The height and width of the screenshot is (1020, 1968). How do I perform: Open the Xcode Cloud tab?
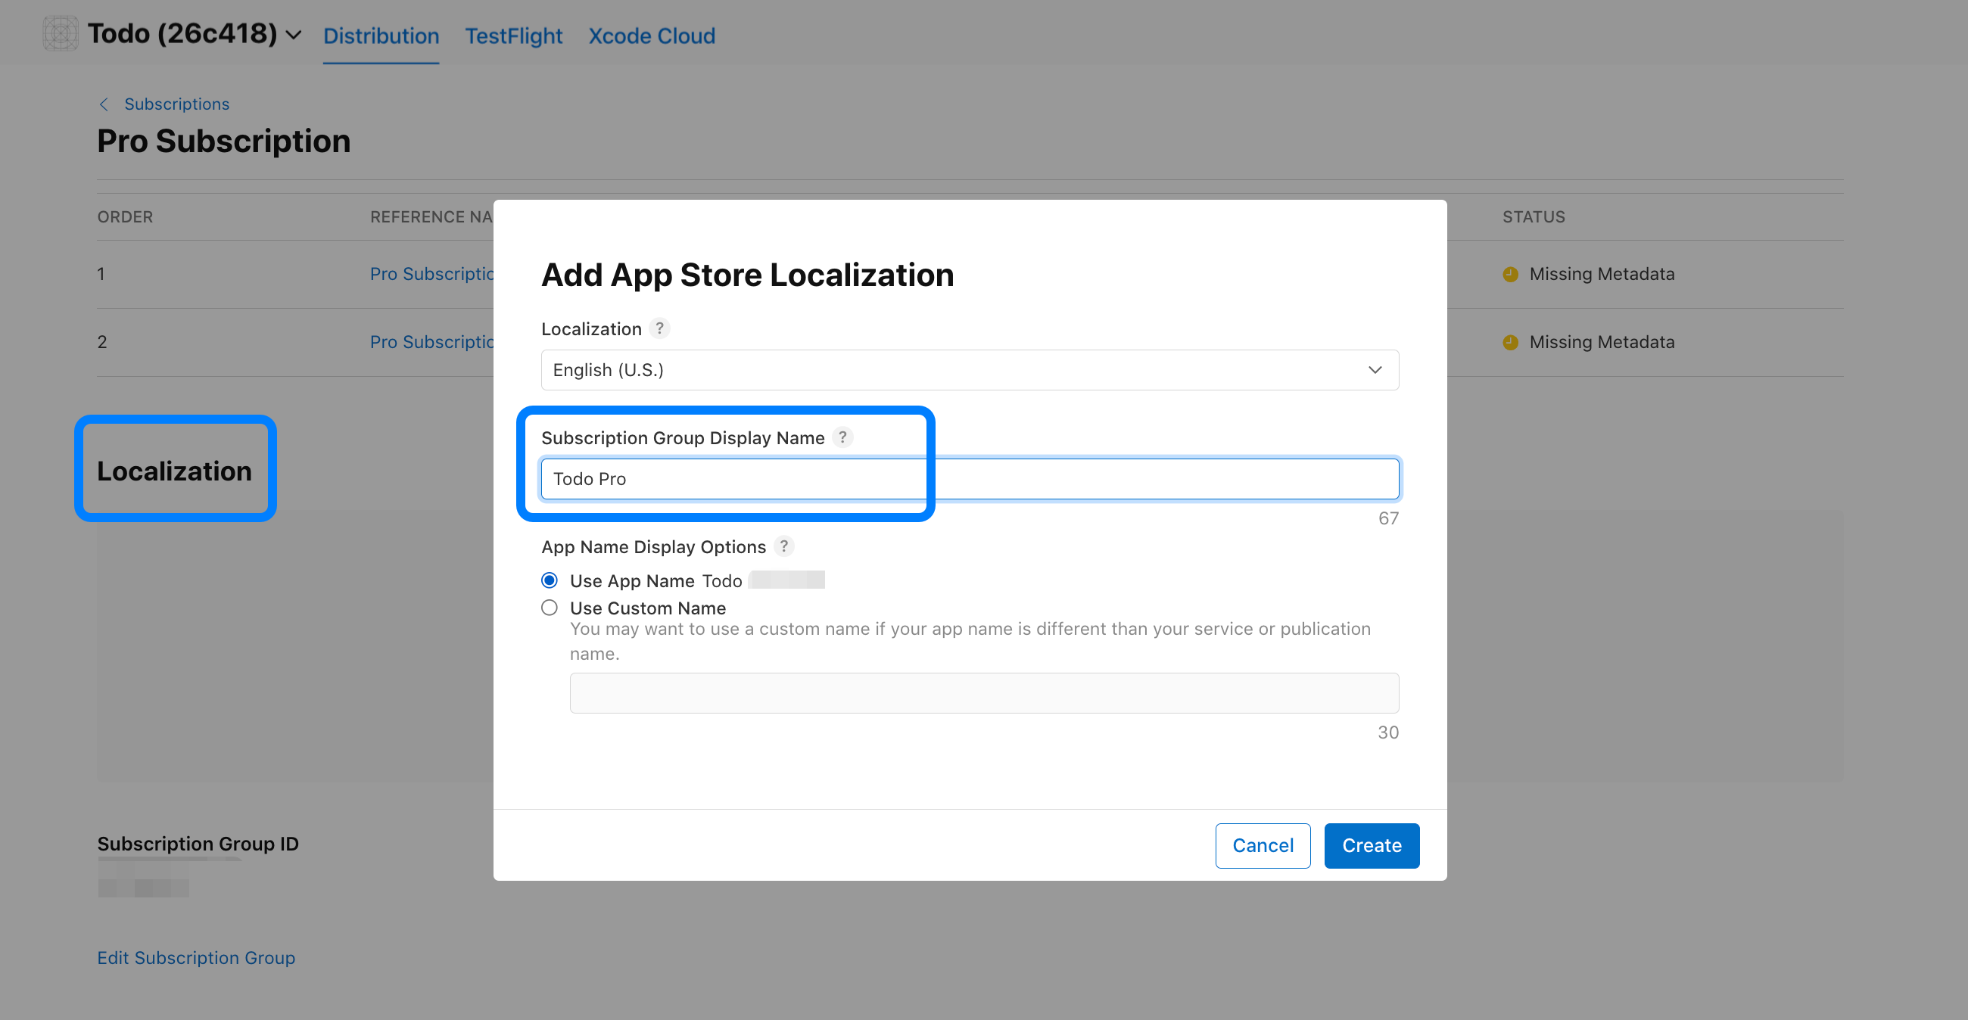(x=652, y=36)
